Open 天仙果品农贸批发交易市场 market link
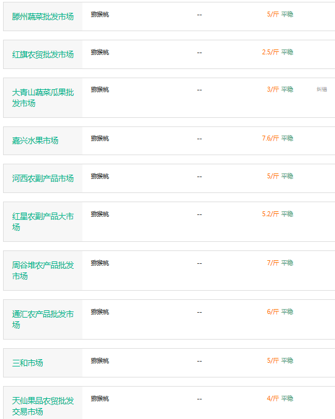Screen dimensions: 335x419 coord(43,406)
